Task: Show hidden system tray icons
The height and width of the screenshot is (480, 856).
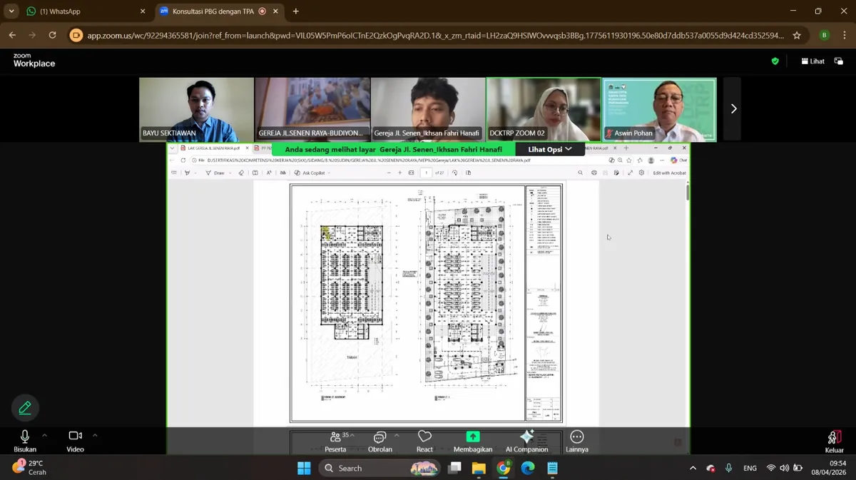Action: [693, 468]
